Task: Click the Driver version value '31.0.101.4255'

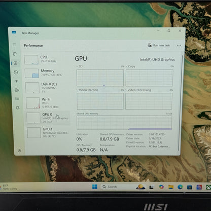Action: coord(157,134)
